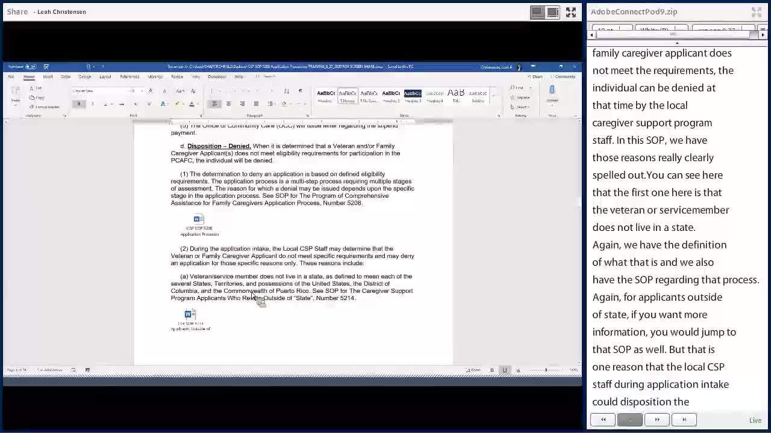
Task: Toggle the AutoSave switch in Word
Action: (30, 67)
